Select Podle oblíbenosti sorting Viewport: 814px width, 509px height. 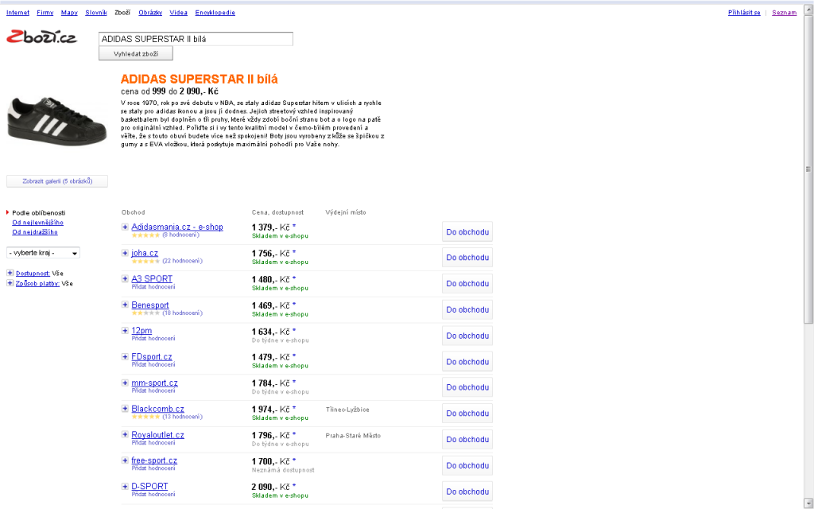coord(39,213)
